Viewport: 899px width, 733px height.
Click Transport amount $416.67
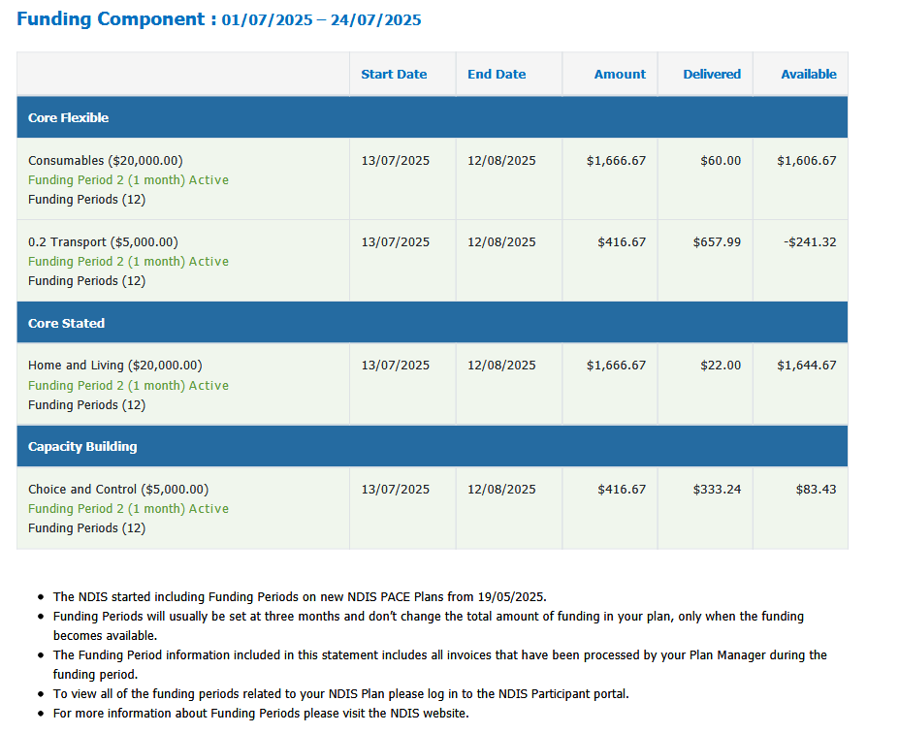point(622,241)
